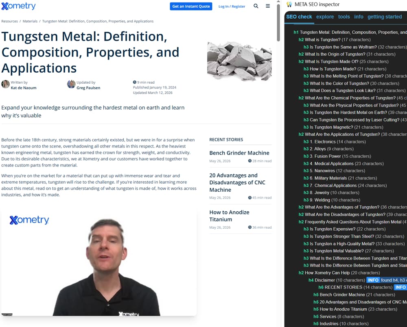The height and width of the screenshot is (327, 407).
Task: Select h2 Frequently Asked Questions row
Action: tap(352, 222)
